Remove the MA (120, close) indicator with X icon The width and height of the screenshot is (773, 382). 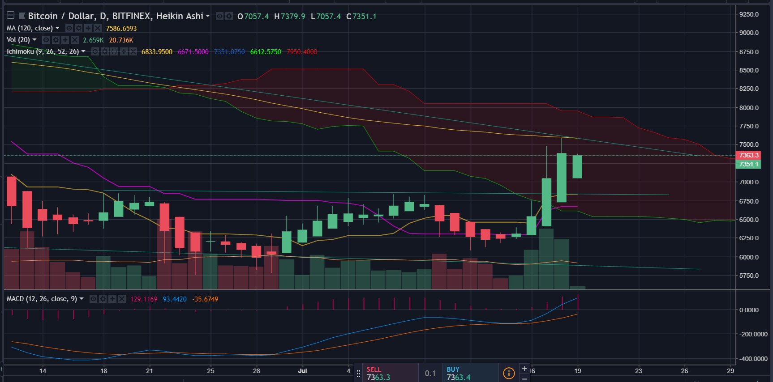[x=97, y=28]
